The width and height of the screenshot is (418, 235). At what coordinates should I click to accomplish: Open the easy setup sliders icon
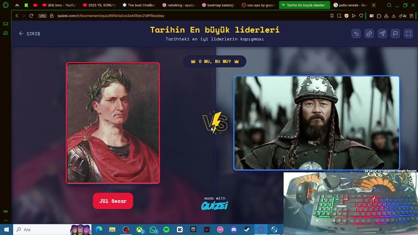[x=411, y=16]
